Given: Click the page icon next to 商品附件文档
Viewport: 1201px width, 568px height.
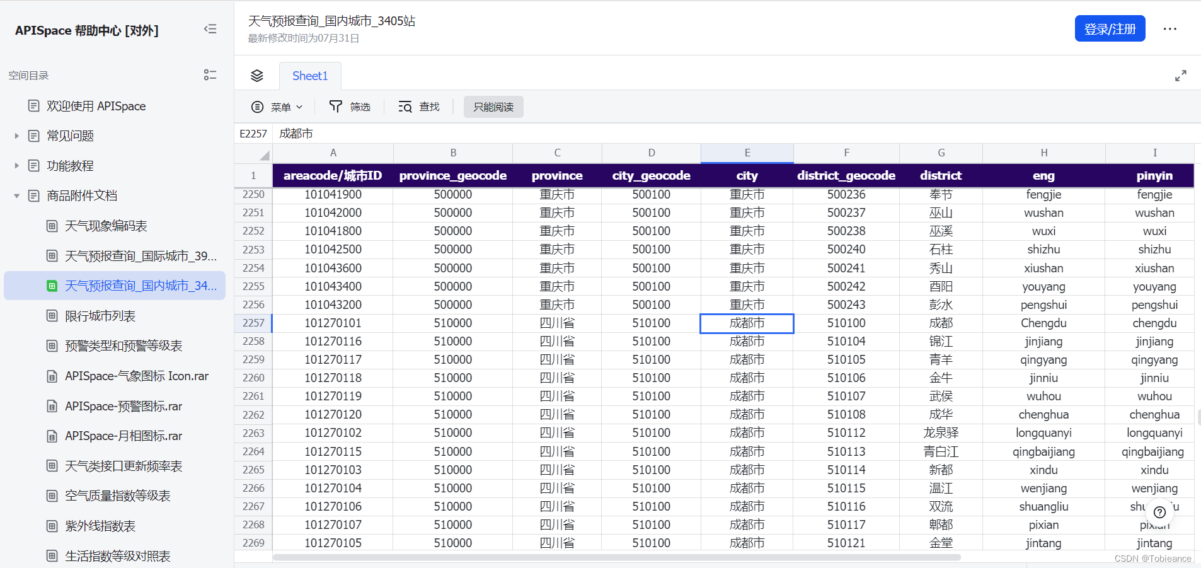Looking at the screenshot, I should pyautogui.click(x=34, y=195).
